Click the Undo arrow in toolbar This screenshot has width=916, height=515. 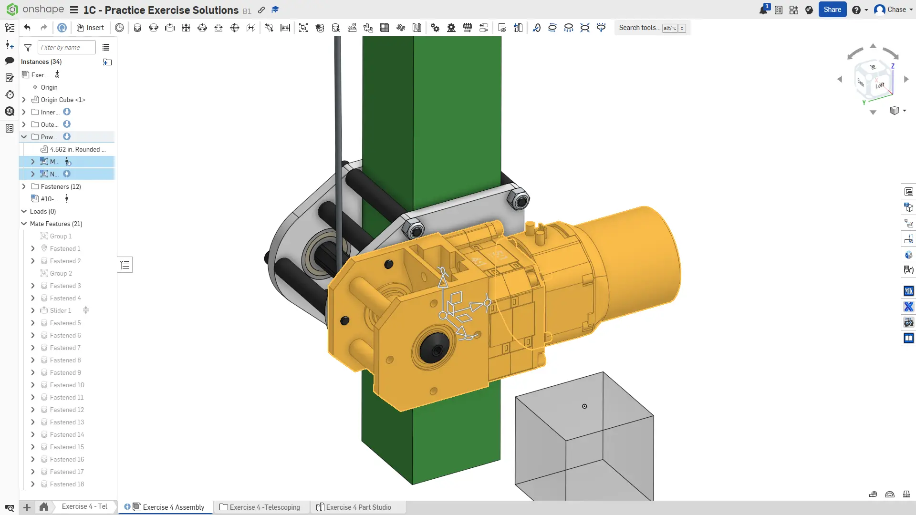pyautogui.click(x=27, y=28)
